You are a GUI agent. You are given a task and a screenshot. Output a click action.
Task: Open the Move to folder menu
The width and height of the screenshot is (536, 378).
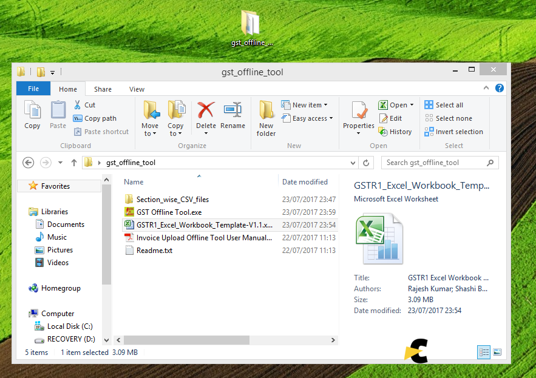pyautogui.click(x=150, y=119)
